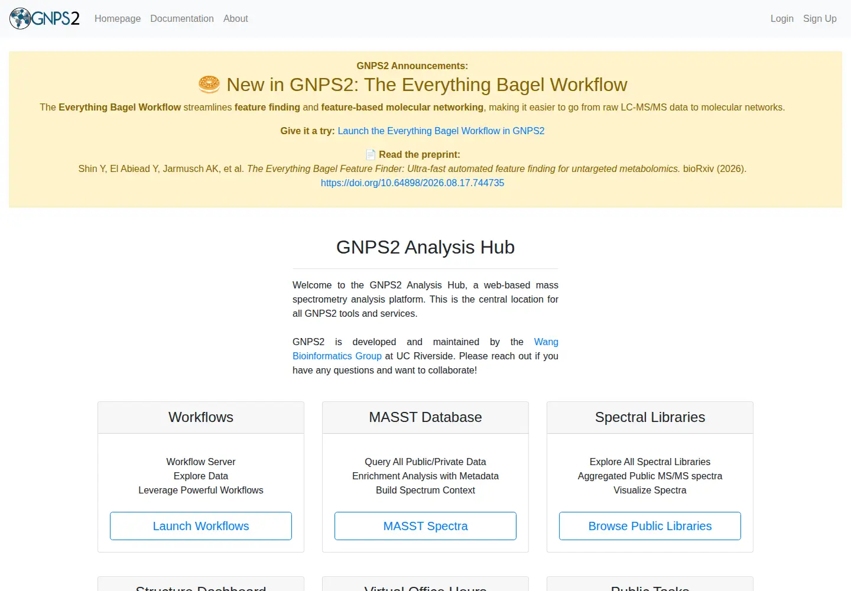The width and height of the screenshot is (851, 591).
Task: Open the doi.org preprint link
Action: pos(412,183)
